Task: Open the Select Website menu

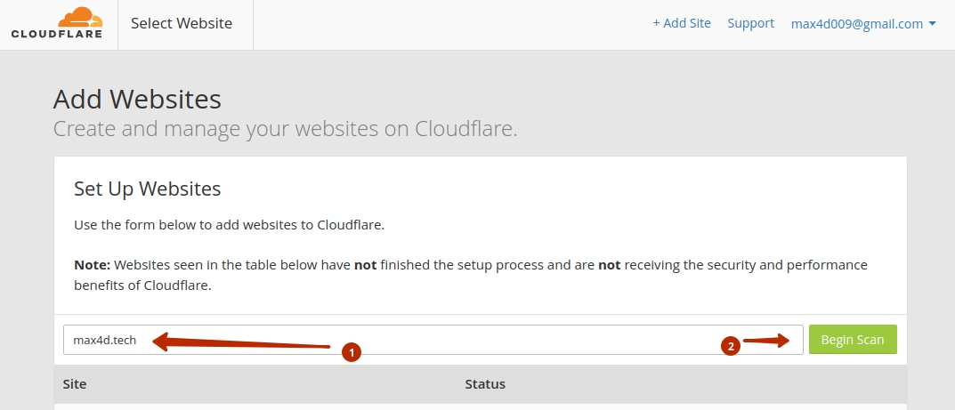Action: tap(182, 24)
